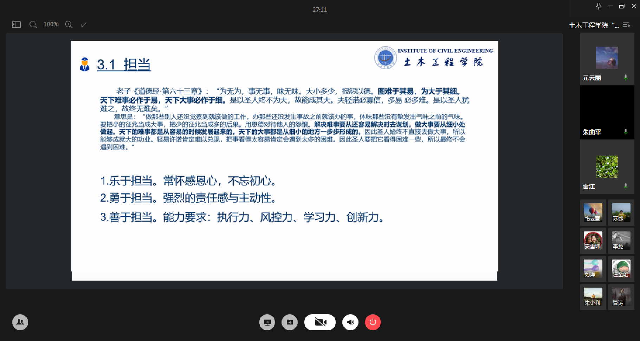The height and width of the screenshot is (341, 640).
Task: Click 毛云莹's balloon avatar
Action: (593, 212)
